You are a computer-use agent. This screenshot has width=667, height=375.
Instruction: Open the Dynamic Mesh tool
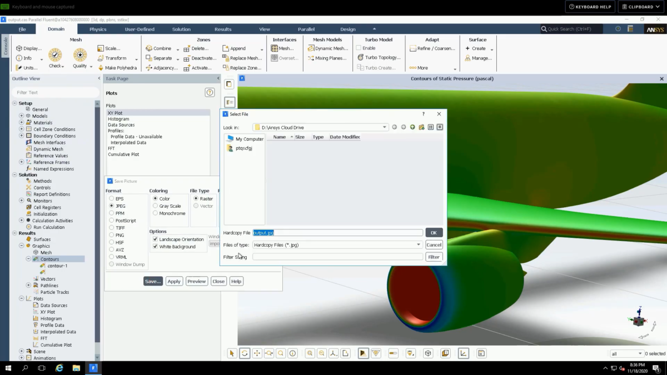pyautogui.click(x=327, y=48)
